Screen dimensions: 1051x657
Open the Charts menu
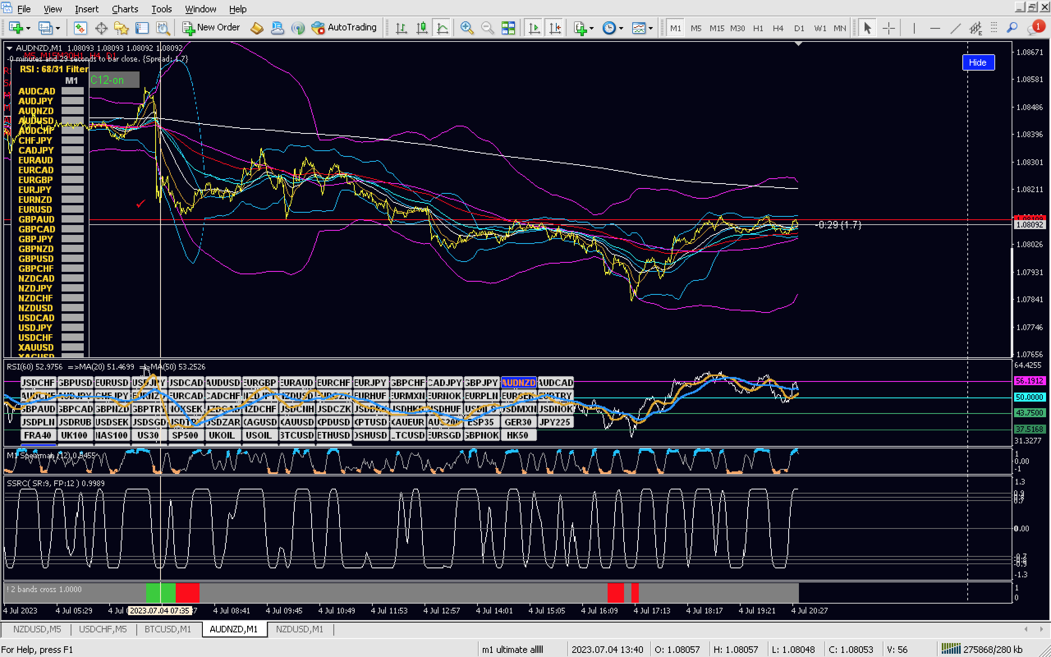pyautogui.click(x=125, y=9)
